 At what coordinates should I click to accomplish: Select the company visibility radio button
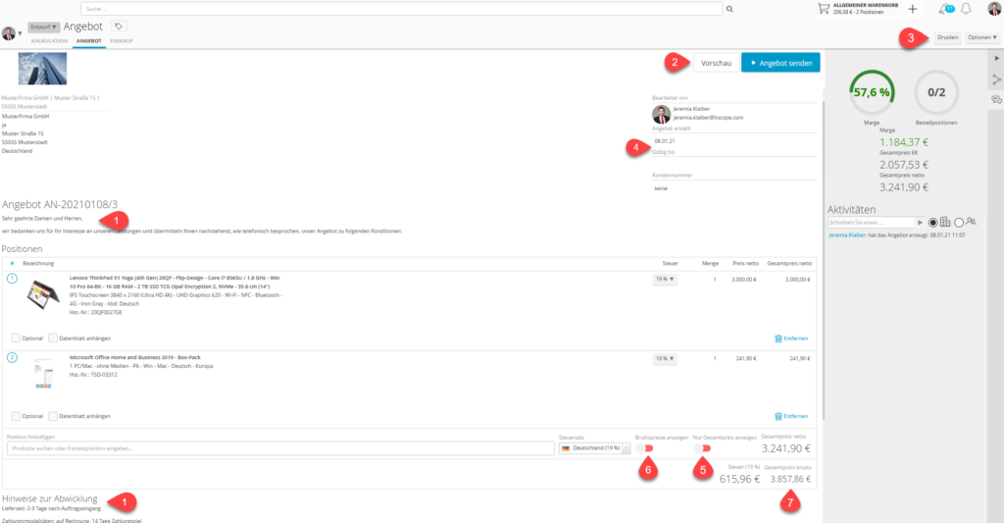point(933,223)
